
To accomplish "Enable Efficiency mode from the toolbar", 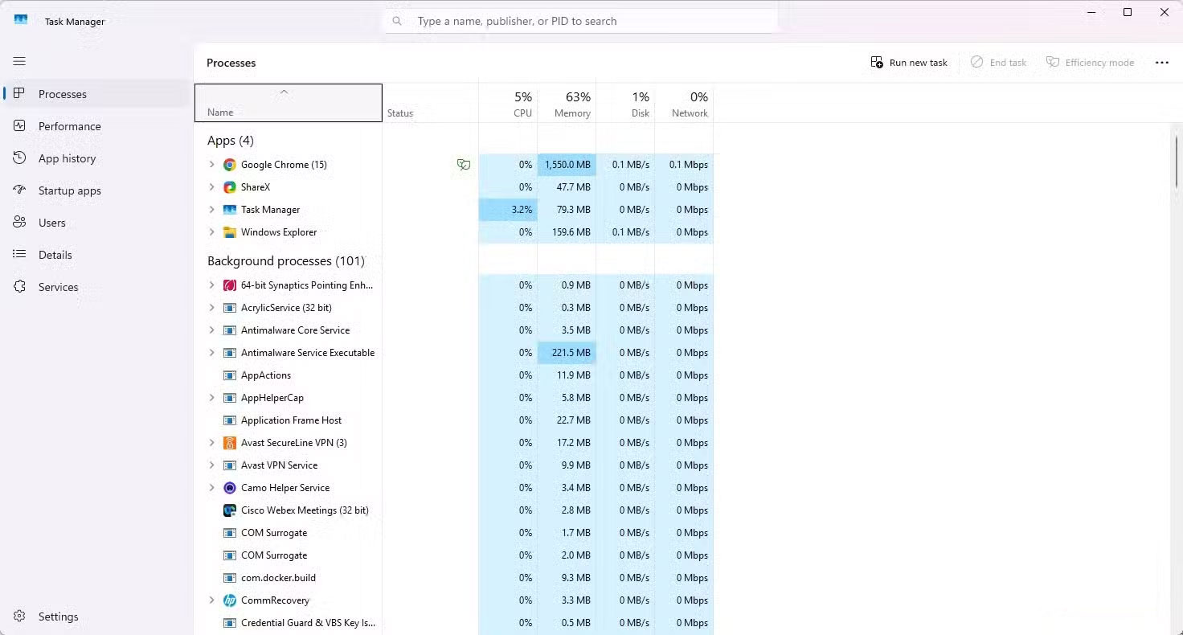I will pyautogui.click(x=1091, y=62).
